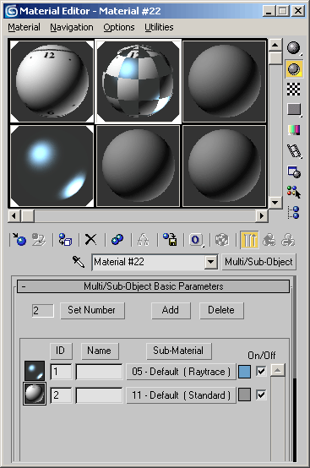310x468 pixels.
Task: Click the Multi/Sub-Object type button
Action: coord(258,262)
